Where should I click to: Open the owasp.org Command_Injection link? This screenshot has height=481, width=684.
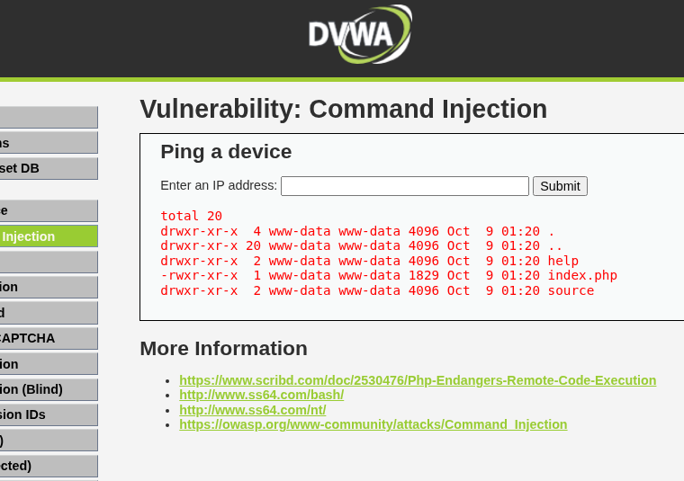pyautogui.click(x=373, y=424)
